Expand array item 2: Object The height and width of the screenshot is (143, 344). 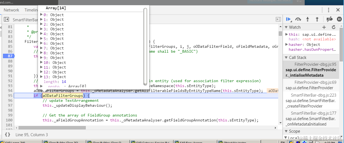pyautogui.click(x=41, y=24)
